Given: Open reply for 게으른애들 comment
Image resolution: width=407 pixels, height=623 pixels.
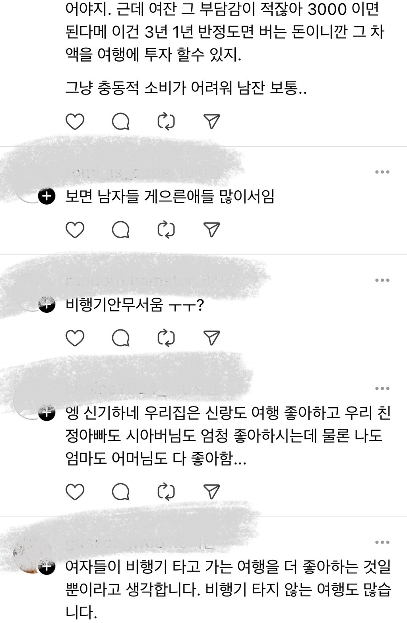Looking at the screenshot, I should 121,230.
